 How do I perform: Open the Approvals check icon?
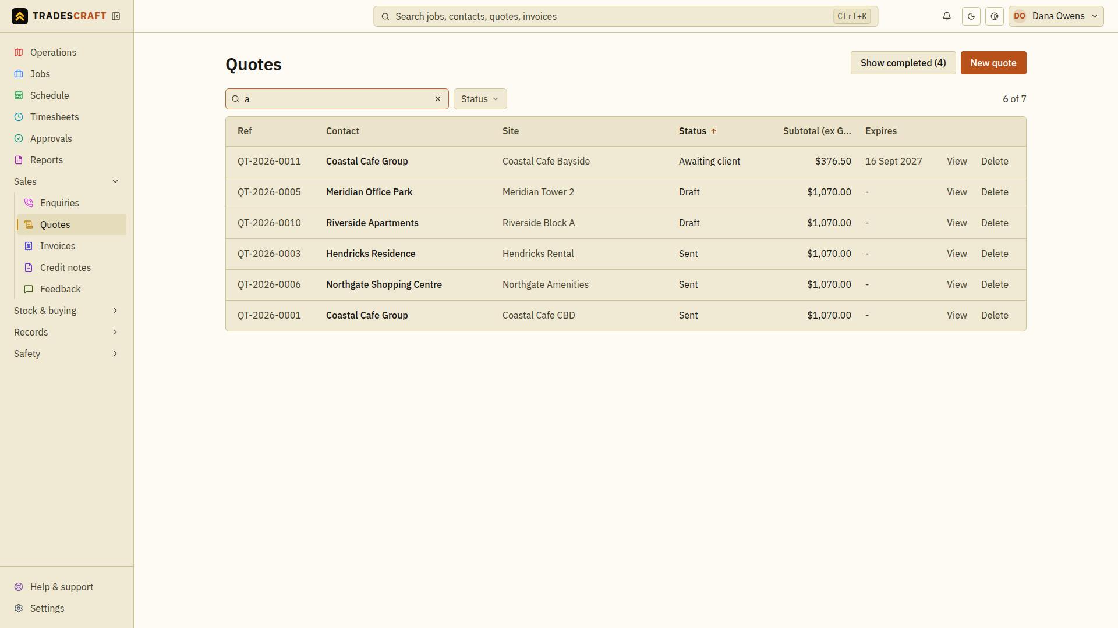click(x=19, y=138)
